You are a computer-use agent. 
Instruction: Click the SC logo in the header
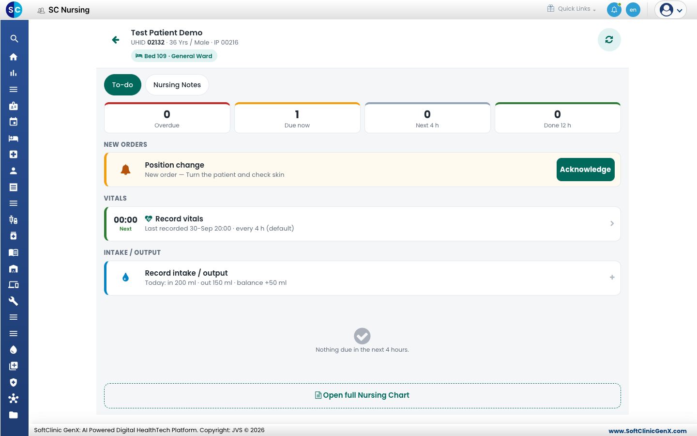tap(14, 10)
